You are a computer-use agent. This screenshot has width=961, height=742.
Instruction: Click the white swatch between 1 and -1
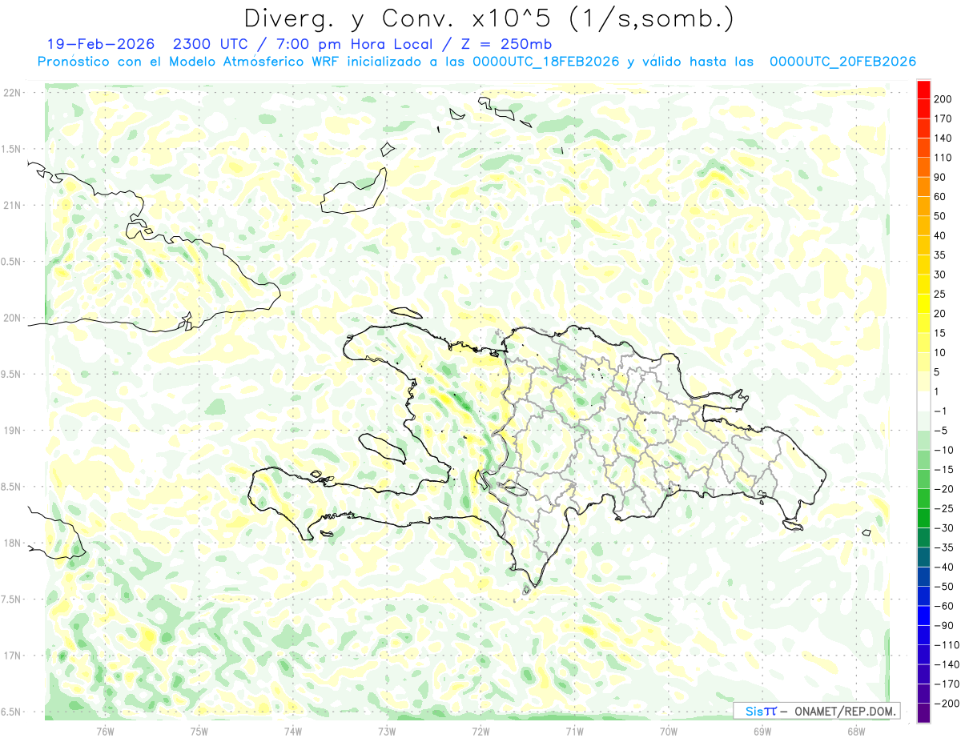coord(923,401)
